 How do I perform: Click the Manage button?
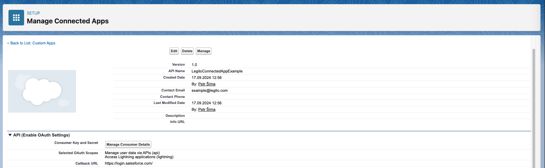click(204, 51)
